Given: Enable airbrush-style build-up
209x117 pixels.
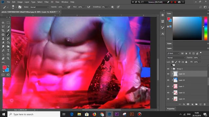Looking at the screenshot, I should click(x=88, y=7).
